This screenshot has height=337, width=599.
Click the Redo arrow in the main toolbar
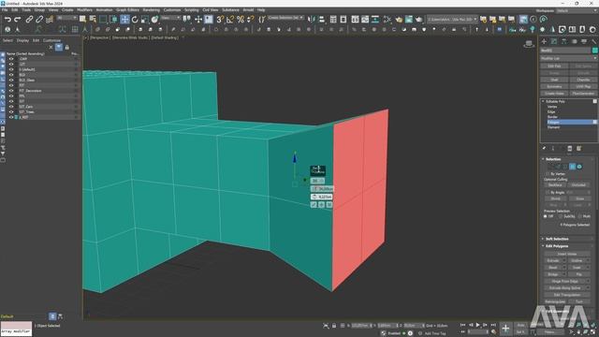(x=18, y=19)
